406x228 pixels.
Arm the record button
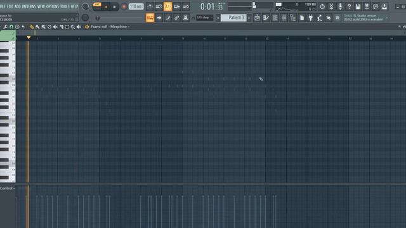[x=124, y=7]
